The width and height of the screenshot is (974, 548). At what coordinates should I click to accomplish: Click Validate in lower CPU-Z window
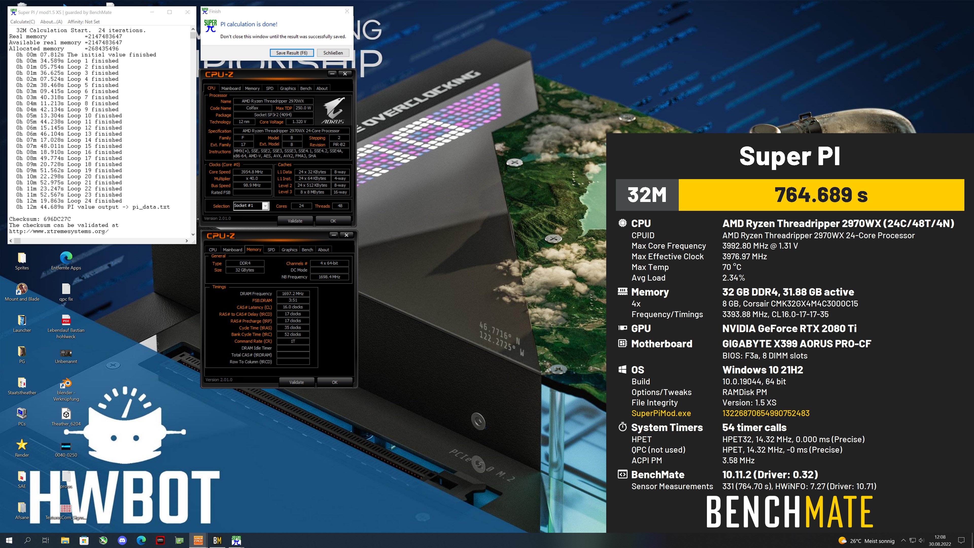(x=297, y=382)
